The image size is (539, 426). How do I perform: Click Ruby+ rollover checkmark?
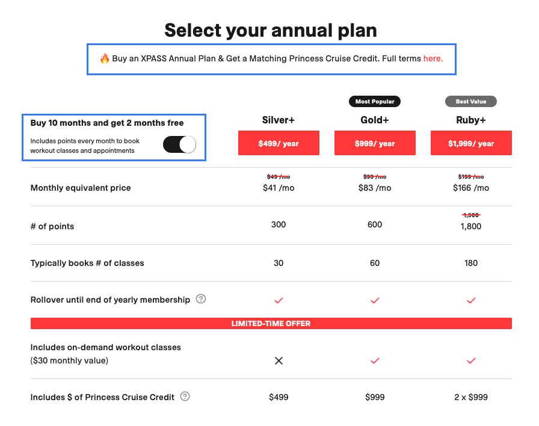pyautogui.click(x=471, y=300)
